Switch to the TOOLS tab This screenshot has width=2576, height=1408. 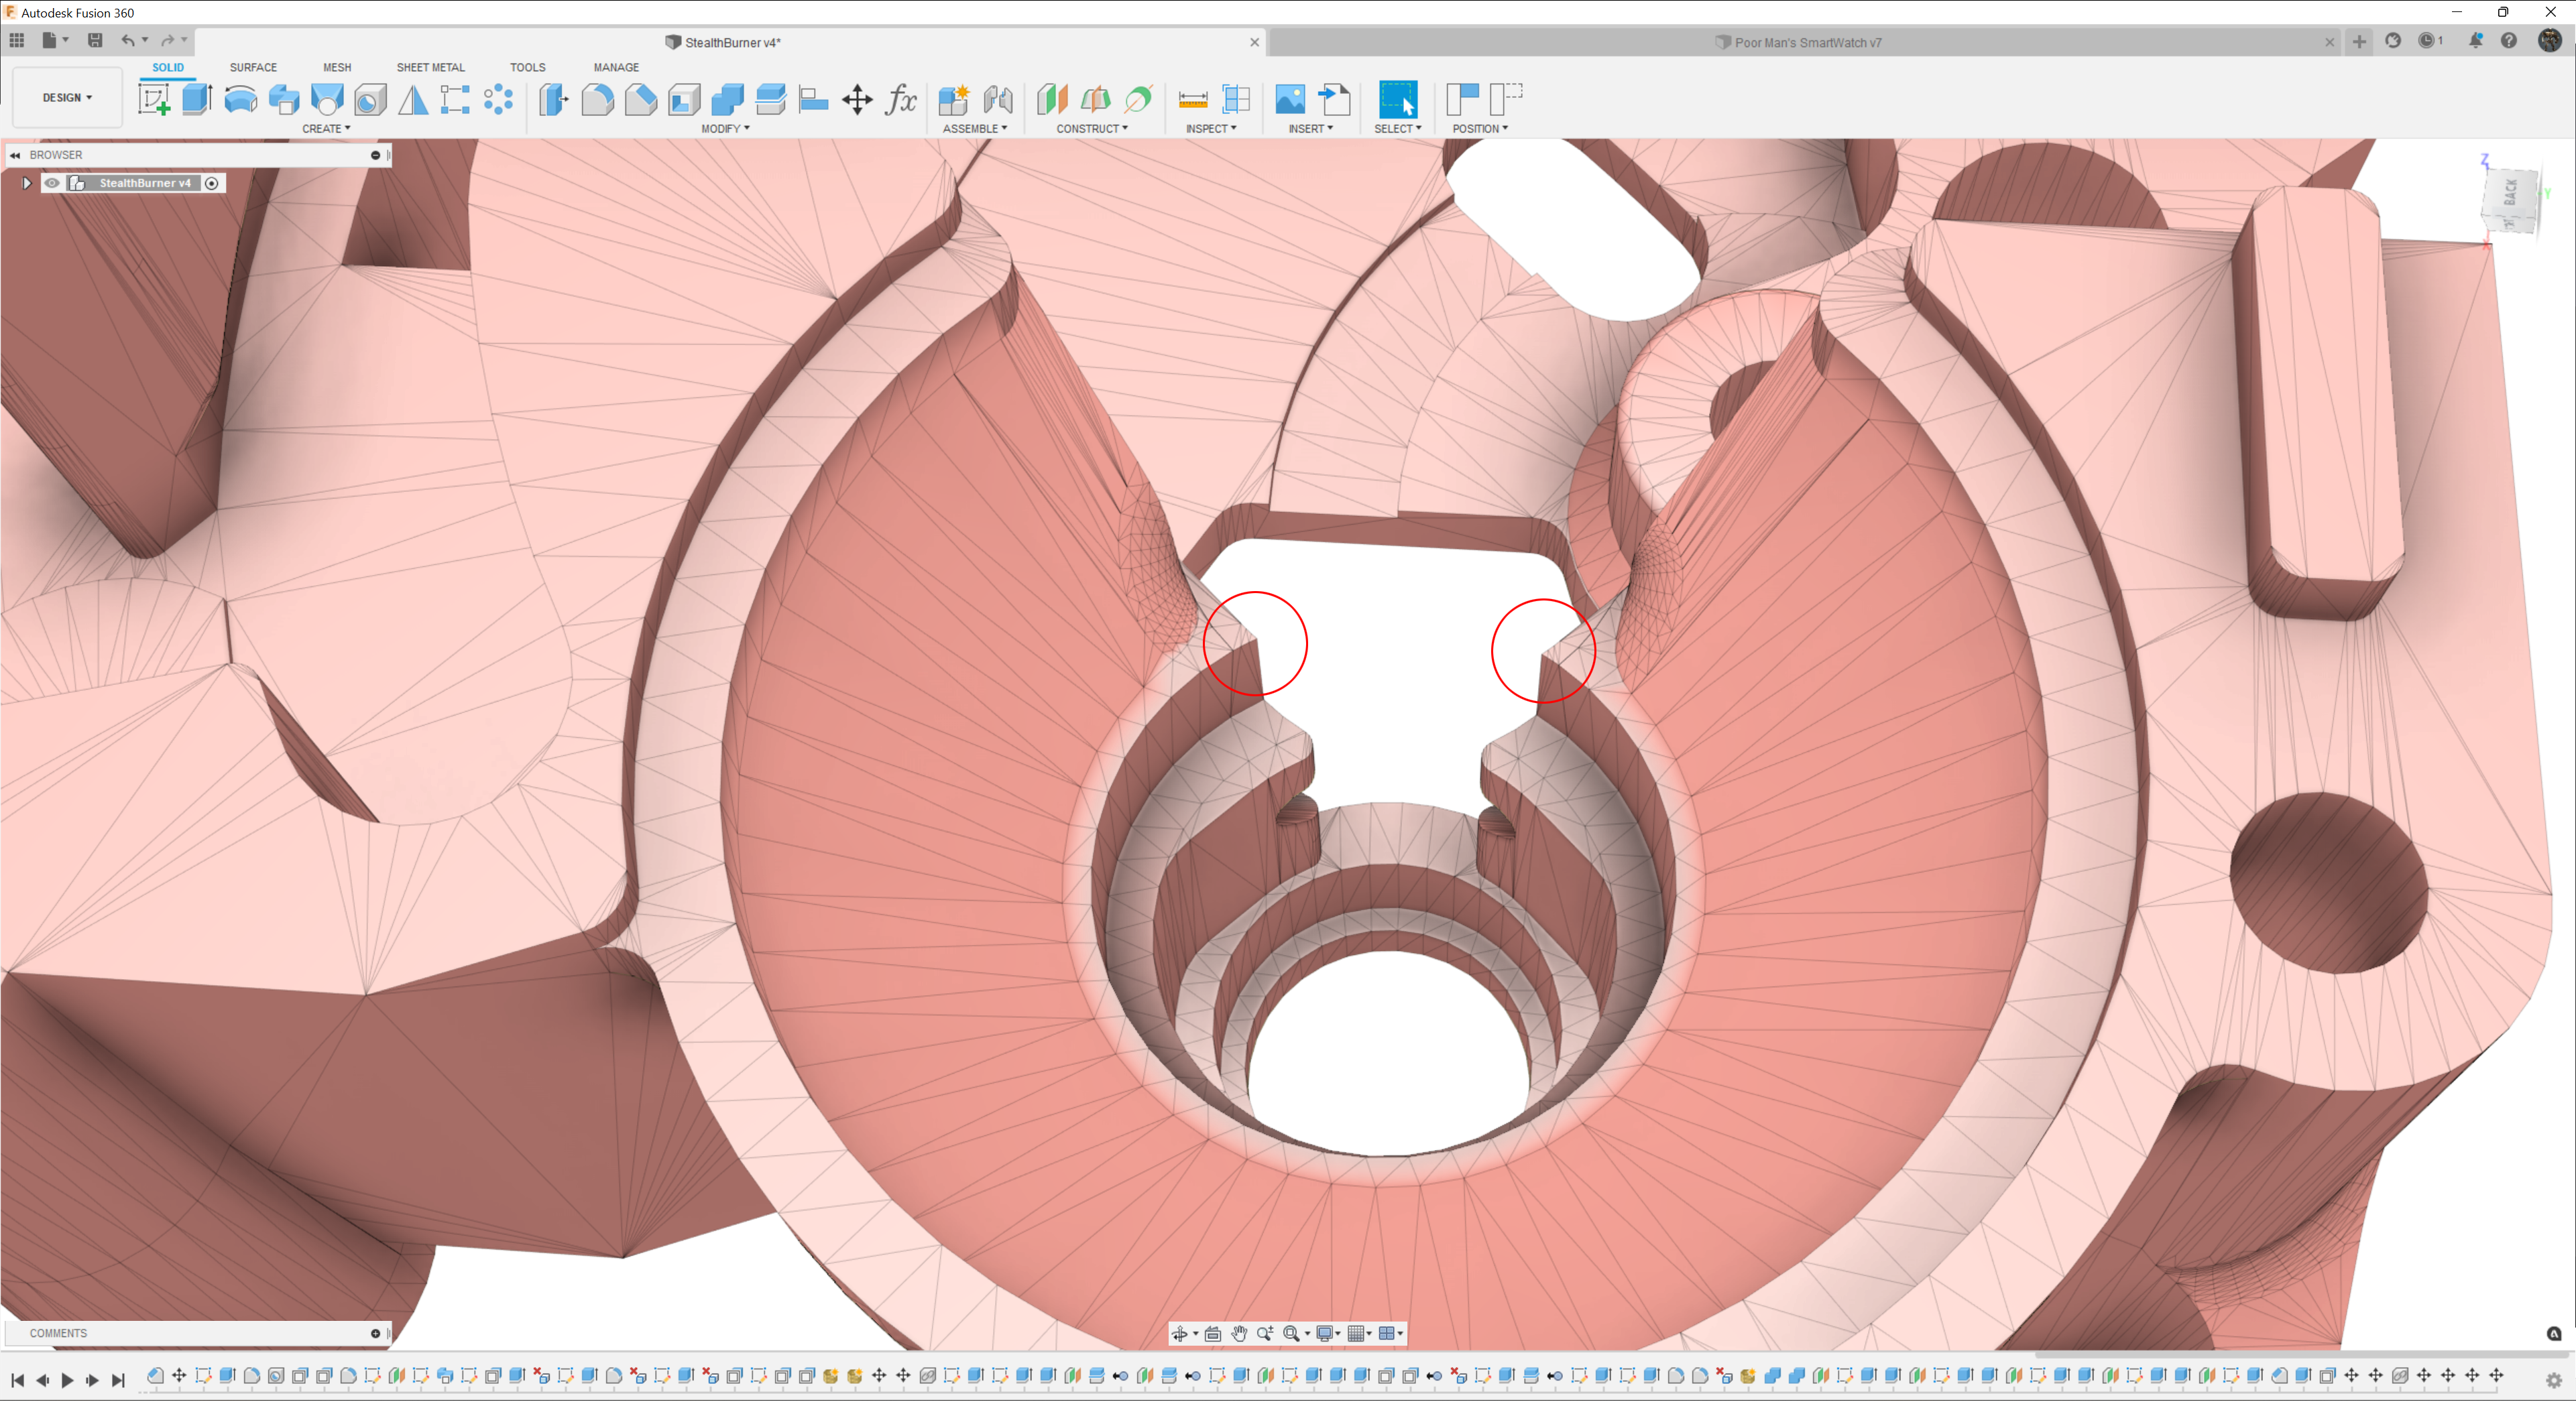(x=528, y=68)
